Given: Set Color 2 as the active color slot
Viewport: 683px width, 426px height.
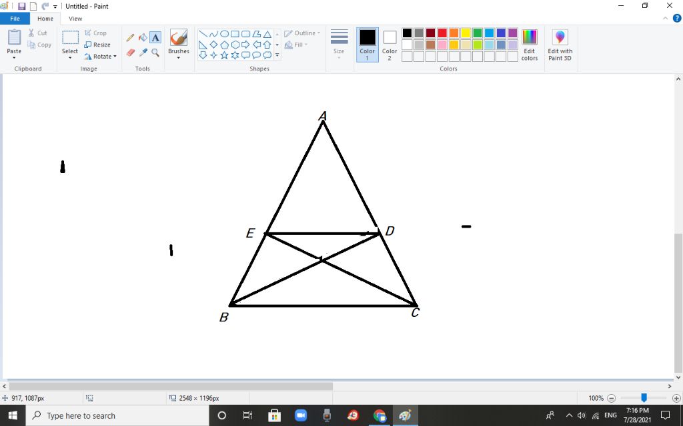Looking at the screenshot, I should coord(390,45).
